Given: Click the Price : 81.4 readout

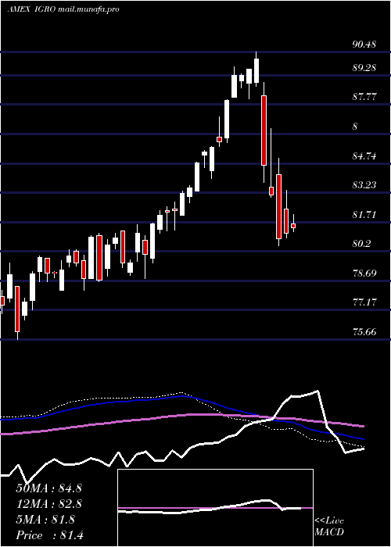Looking at the screenshot, I should click(x=49, y=535).
